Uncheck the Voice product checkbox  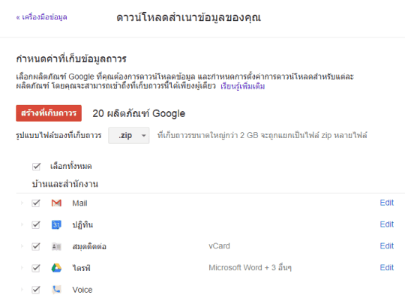pyautogui.click(x=36, y=290)
